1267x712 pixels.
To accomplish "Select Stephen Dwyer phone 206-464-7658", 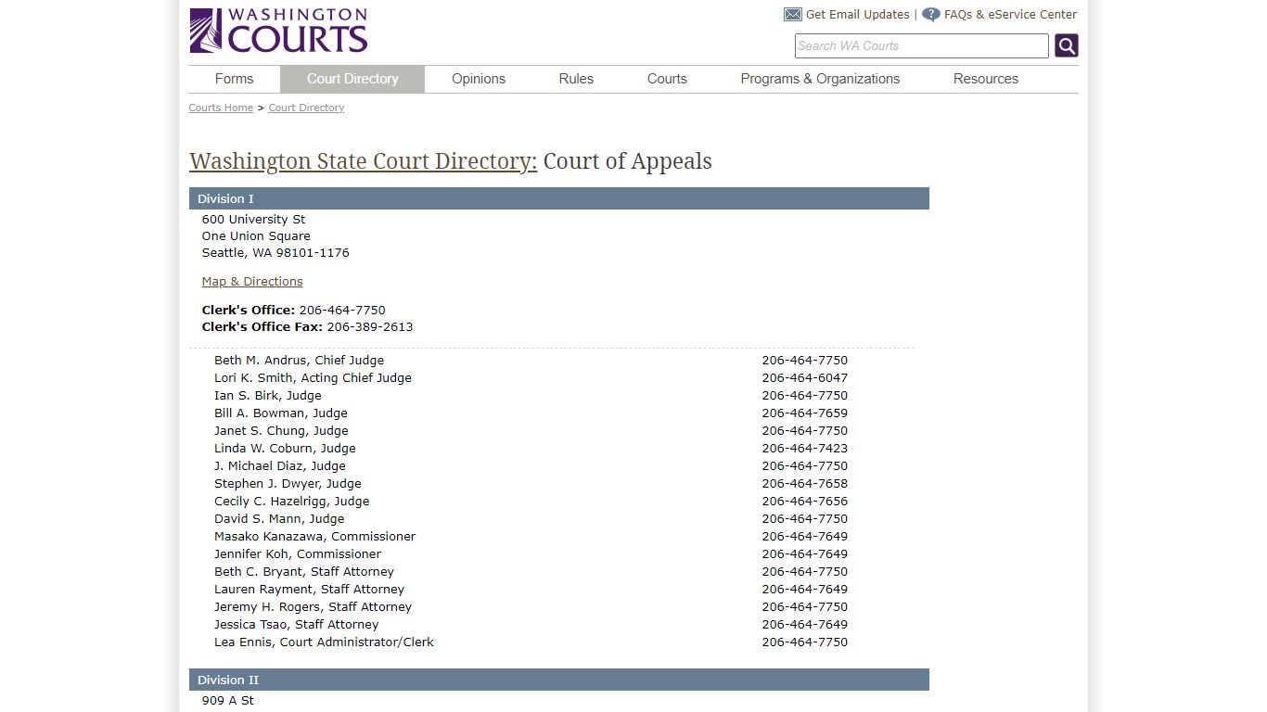I will coord(805,484).
